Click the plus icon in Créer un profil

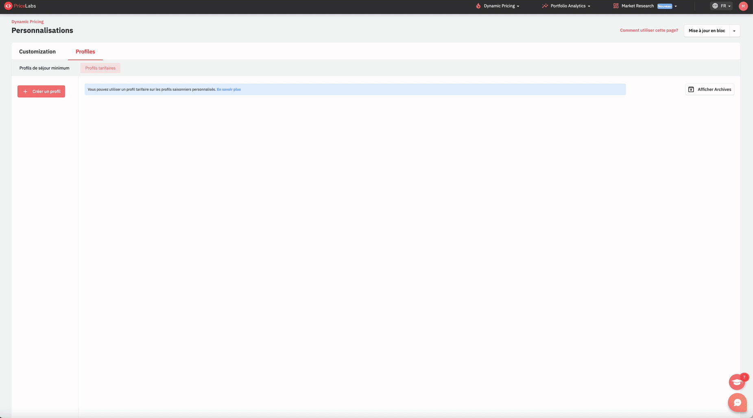click(25, 91)
